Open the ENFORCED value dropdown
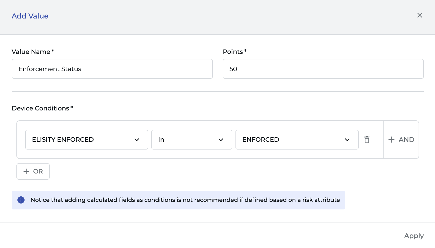This screenshot has width=435, height=248. (x=297, y=140)
